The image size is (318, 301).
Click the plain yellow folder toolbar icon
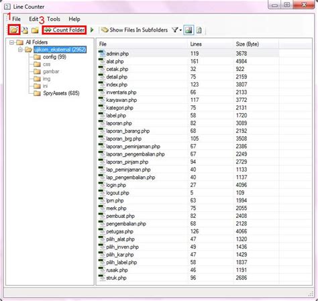click(x=35, y=30)
